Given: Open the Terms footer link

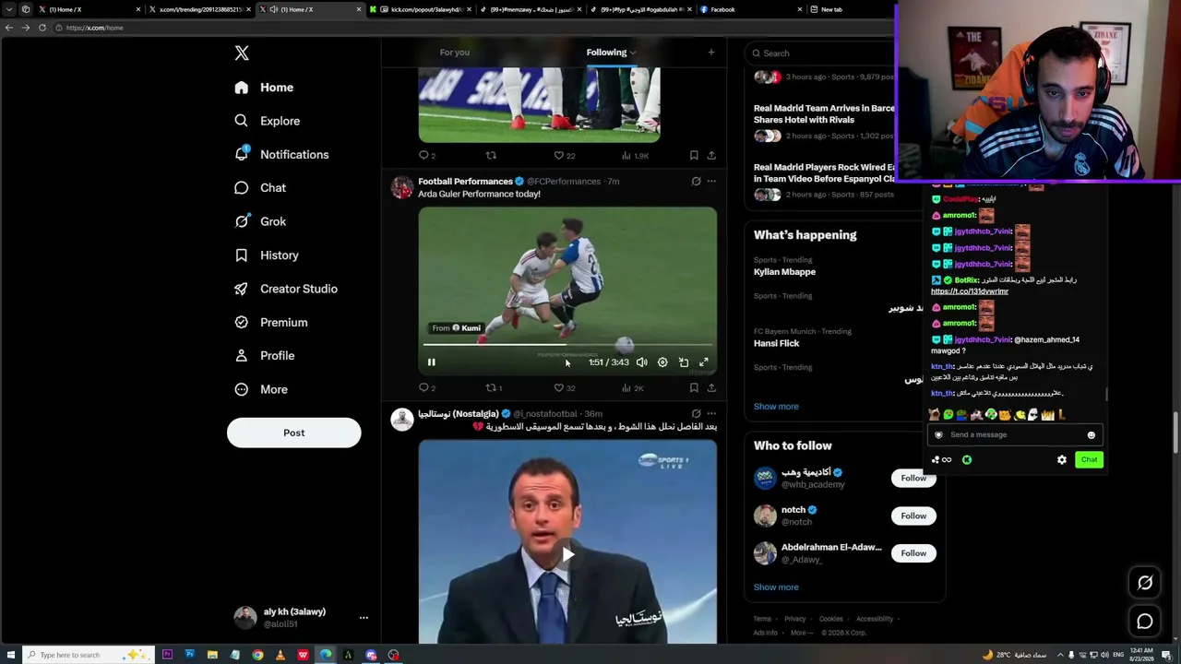Looking at the screenshot, I should (762, 619).
